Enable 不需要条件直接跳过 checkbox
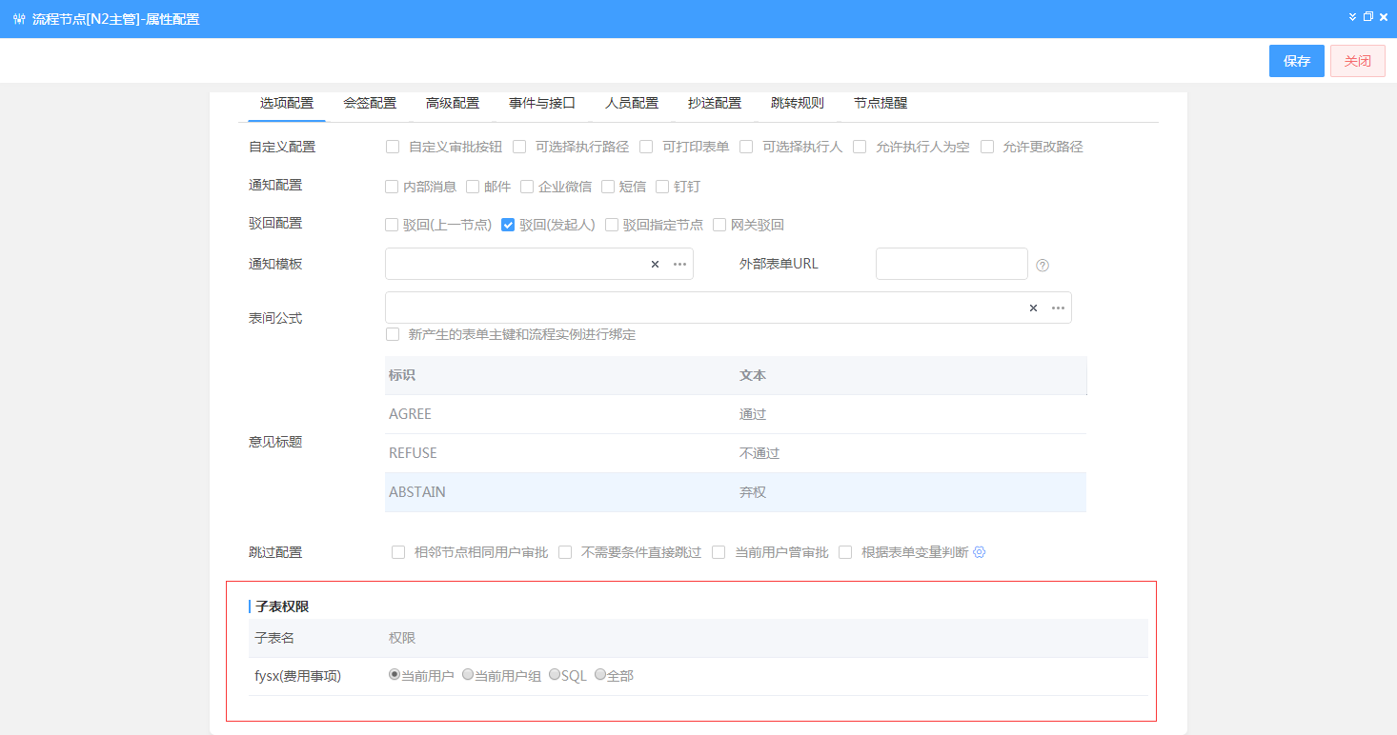The height and width of the screenshot is (735, 1397). 565,552
